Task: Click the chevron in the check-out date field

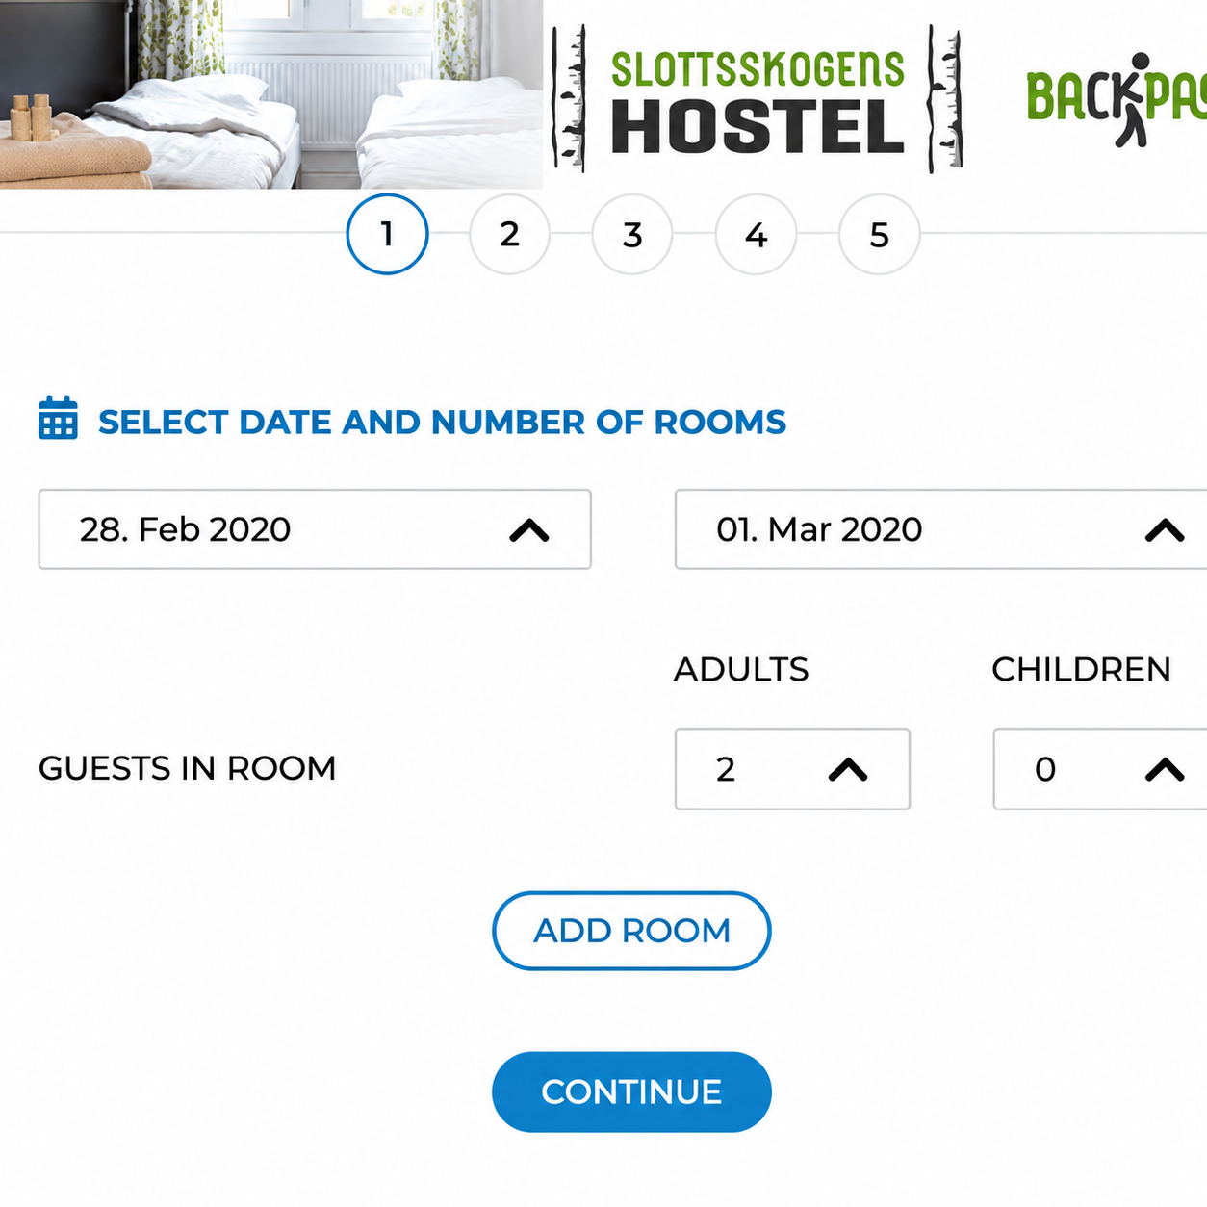Action: pos(1165,530)
